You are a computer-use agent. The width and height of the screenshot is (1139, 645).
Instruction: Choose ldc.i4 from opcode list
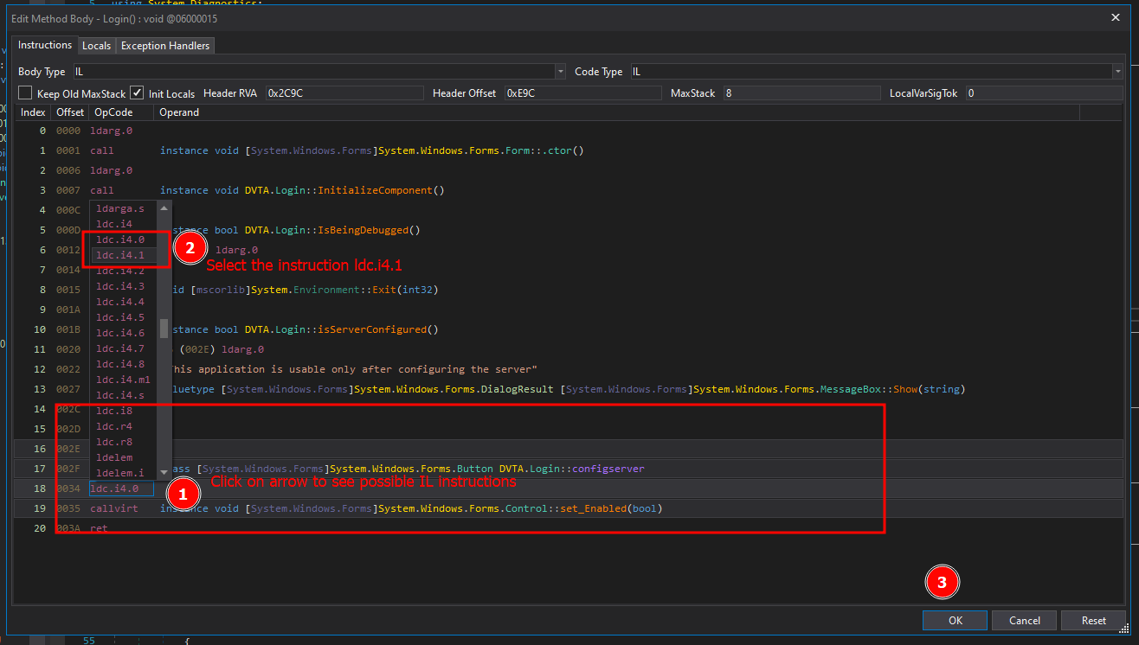pos(124,224)
